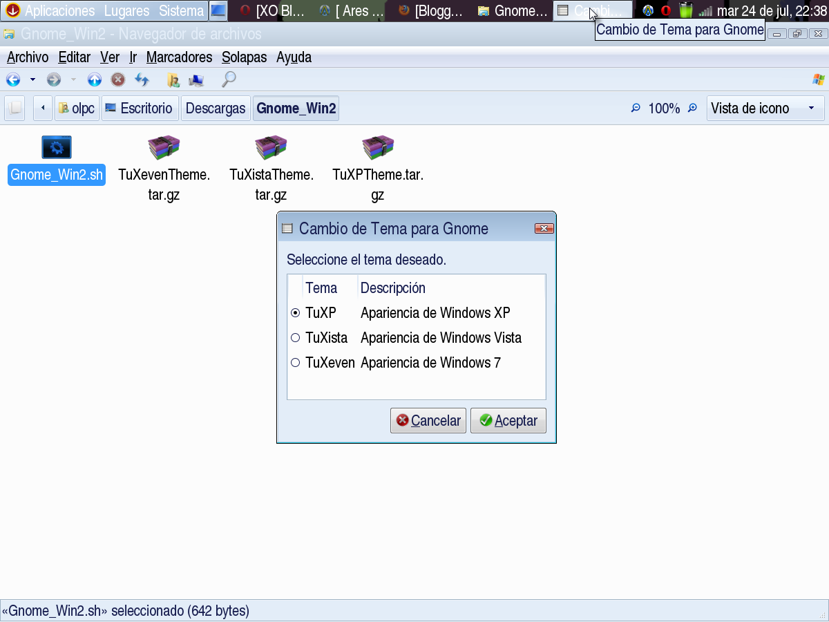Switch to the Blogg... taskbar window
Image resolution: width=829 pixels, height=622 pixels.
pyautogui.click(x=432, y=11)
